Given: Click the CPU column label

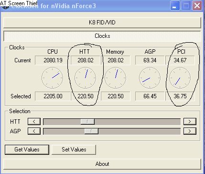Looking at the screenshot, I should [x=53, y=52].
